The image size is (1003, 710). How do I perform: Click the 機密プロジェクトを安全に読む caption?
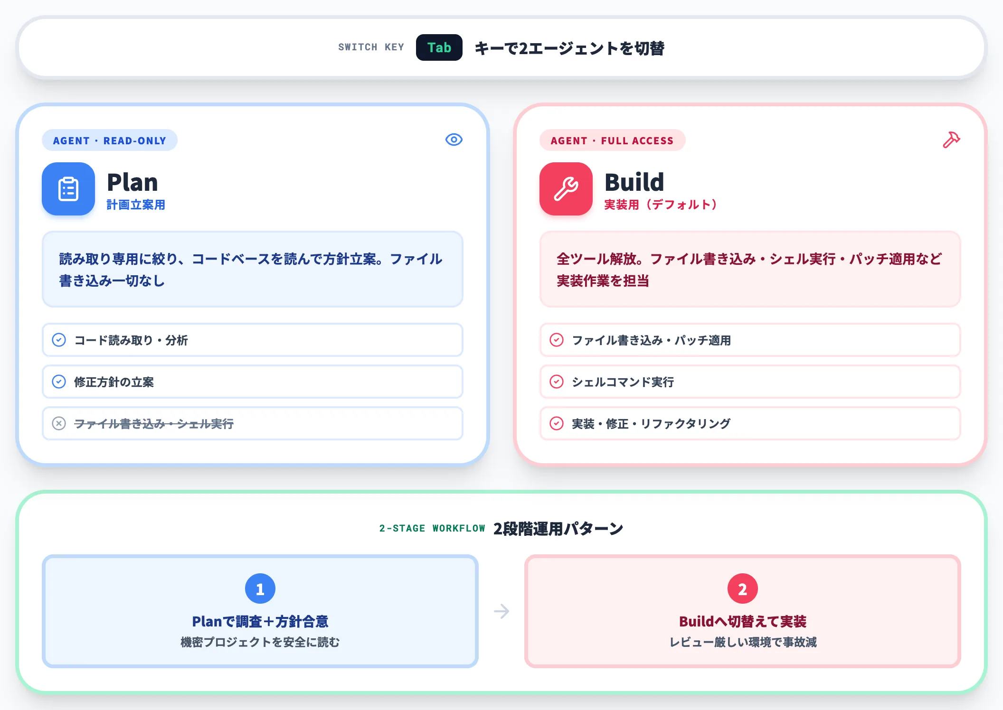pyautogui.click(x=260, y=642)
